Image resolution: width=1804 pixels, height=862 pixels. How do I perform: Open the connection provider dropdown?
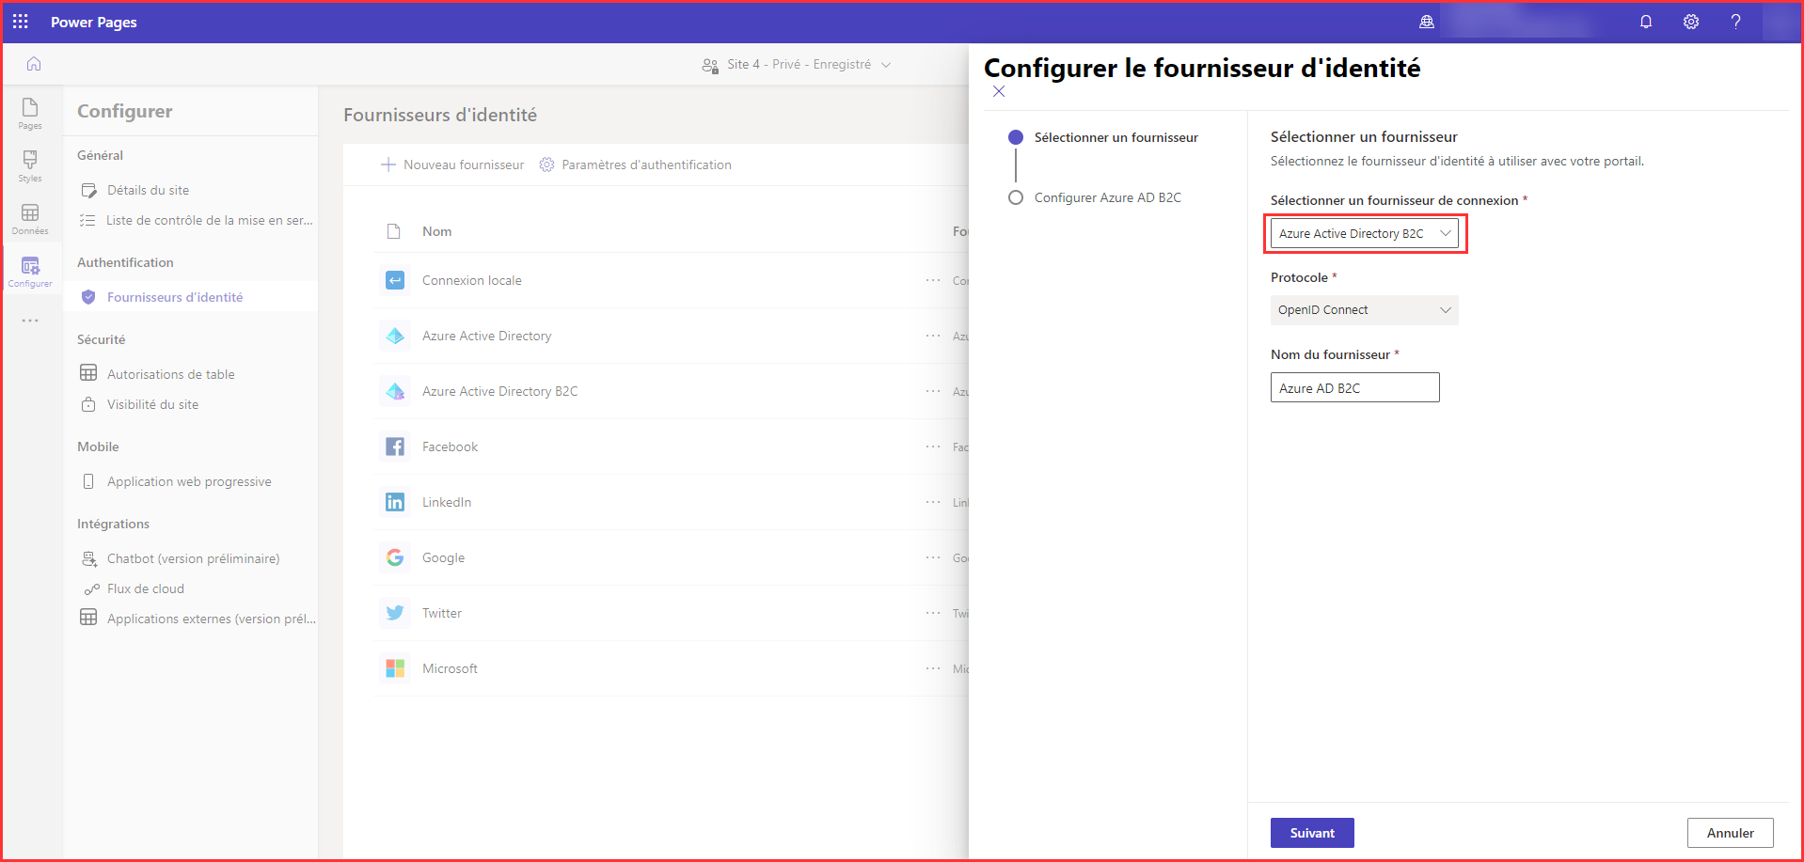tap(1364, 233)
